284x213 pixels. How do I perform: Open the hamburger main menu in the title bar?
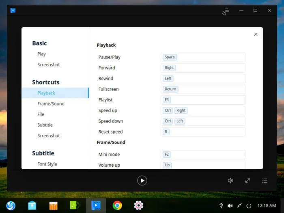(227, 11)
